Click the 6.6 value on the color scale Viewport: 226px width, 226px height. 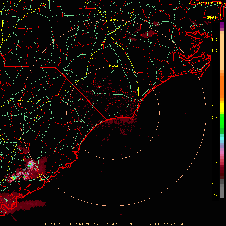click(215, 73)
